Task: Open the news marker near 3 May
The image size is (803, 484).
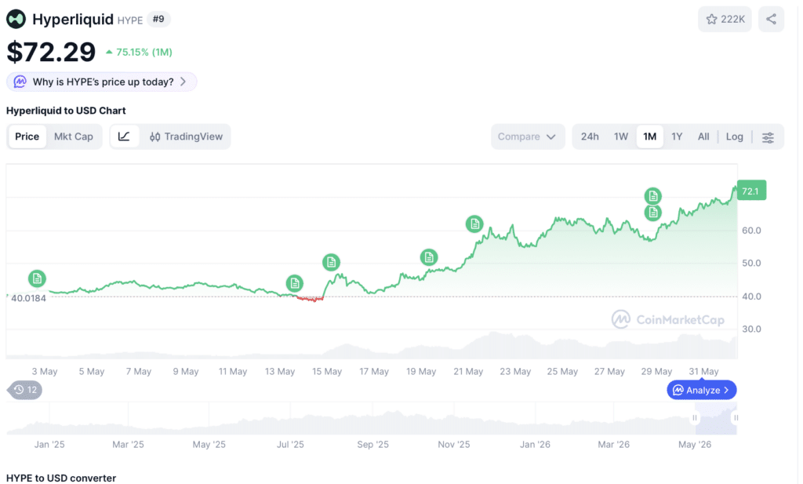Action: click(37, 278)
